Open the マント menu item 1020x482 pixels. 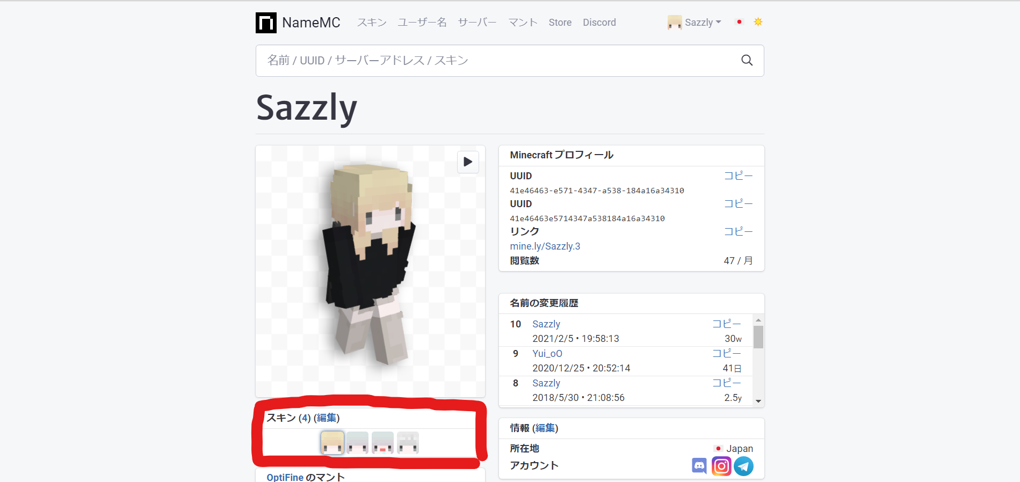point(523,23)
